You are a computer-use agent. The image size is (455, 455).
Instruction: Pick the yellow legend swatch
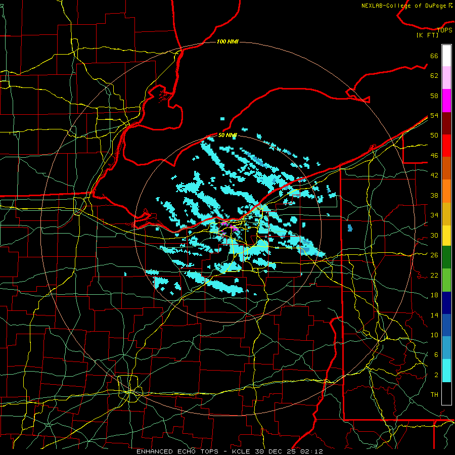(x=446, y=236)
